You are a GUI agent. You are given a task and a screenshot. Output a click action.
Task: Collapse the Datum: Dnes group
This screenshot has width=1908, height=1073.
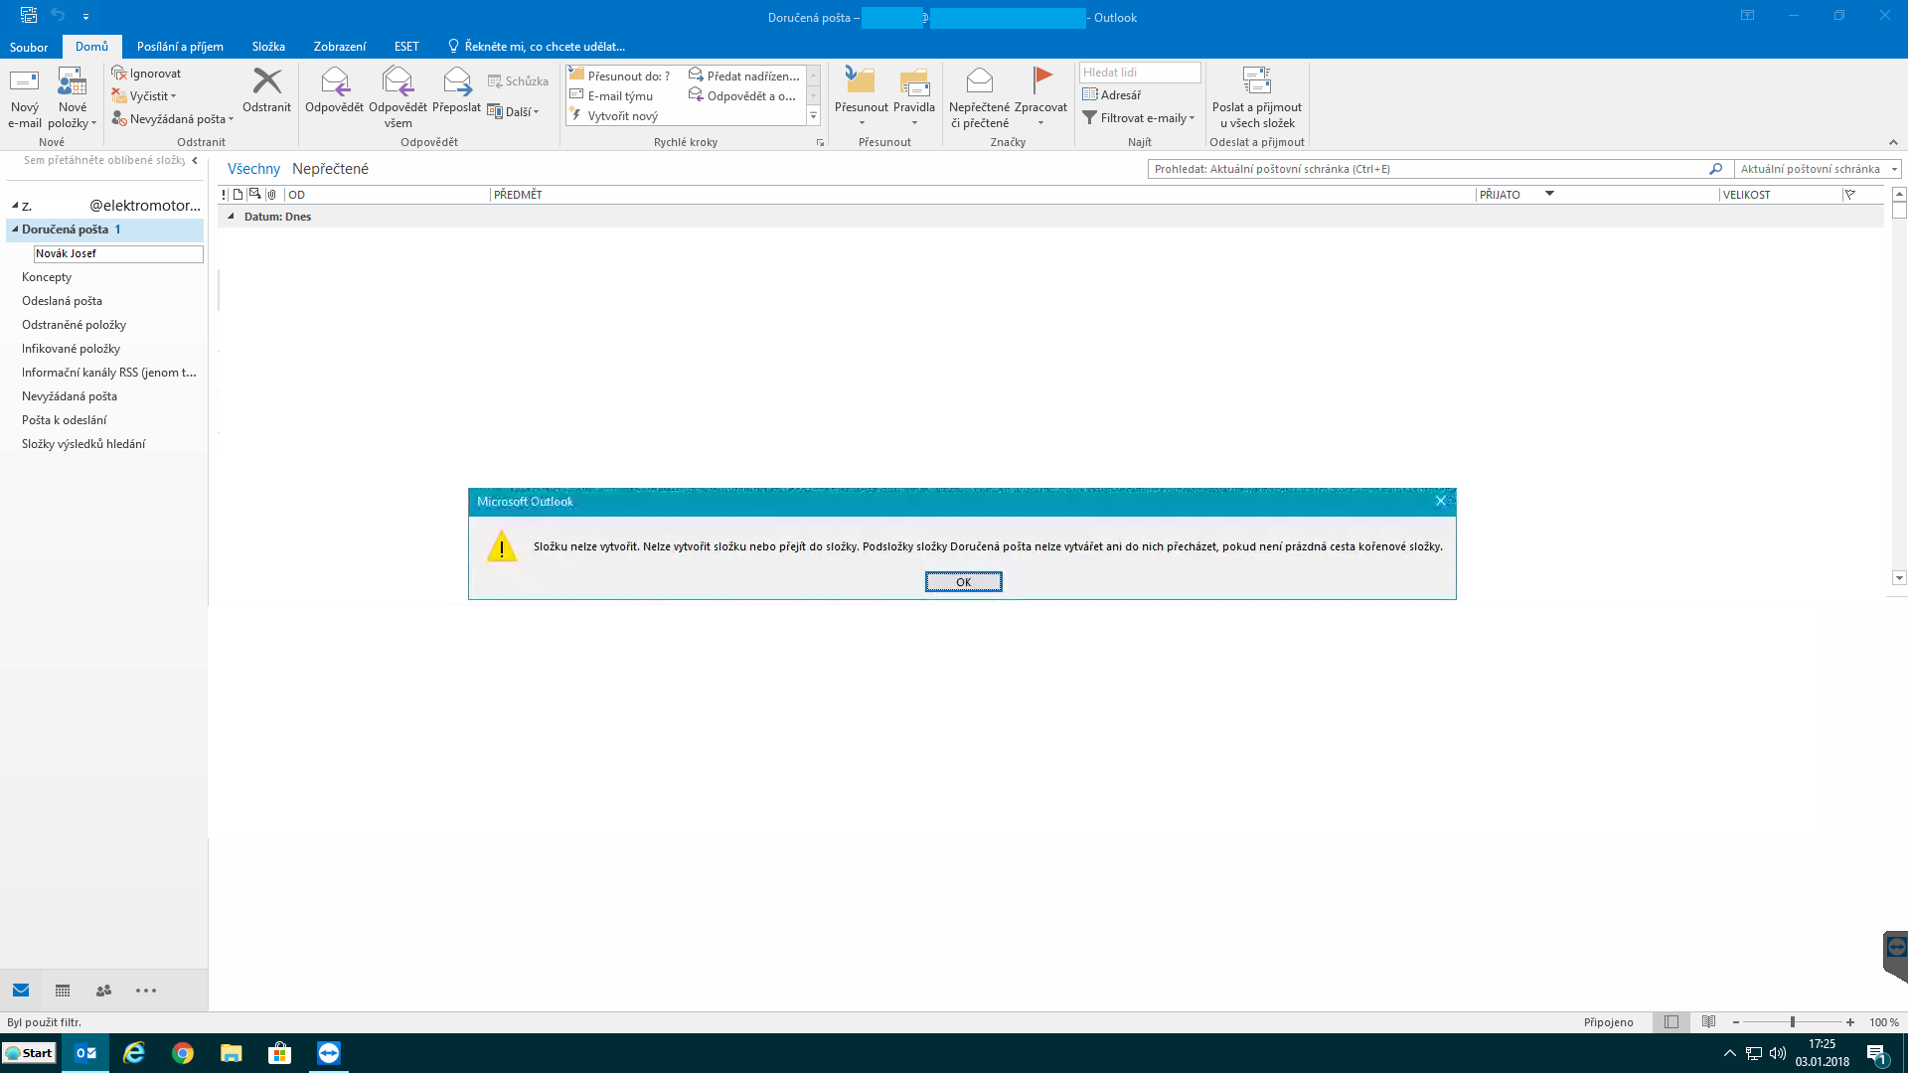[x=231, y=217]
